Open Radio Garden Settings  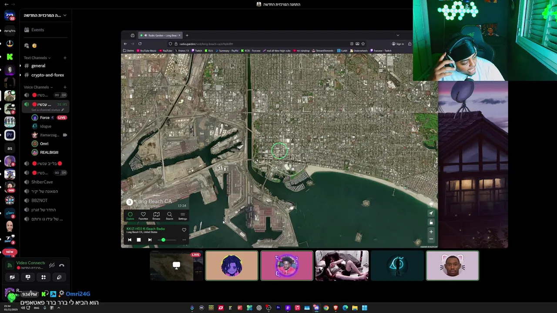(x=182, y=216)
